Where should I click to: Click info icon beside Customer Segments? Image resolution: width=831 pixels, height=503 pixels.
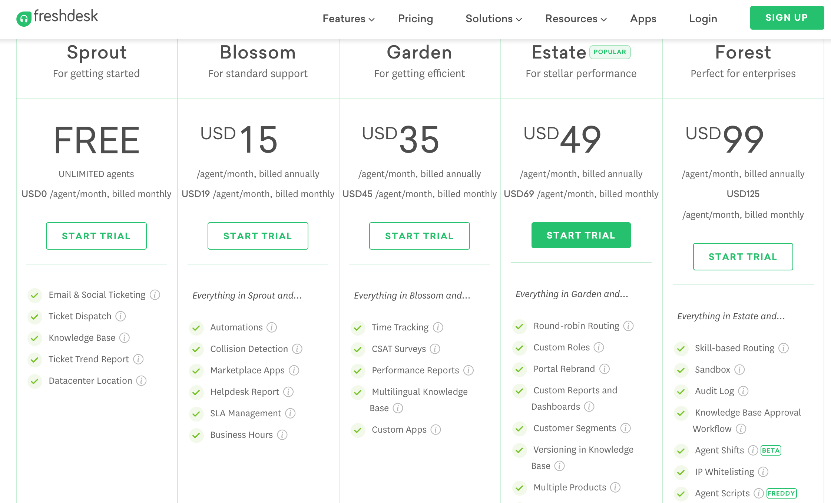click(x=626, y=428)
